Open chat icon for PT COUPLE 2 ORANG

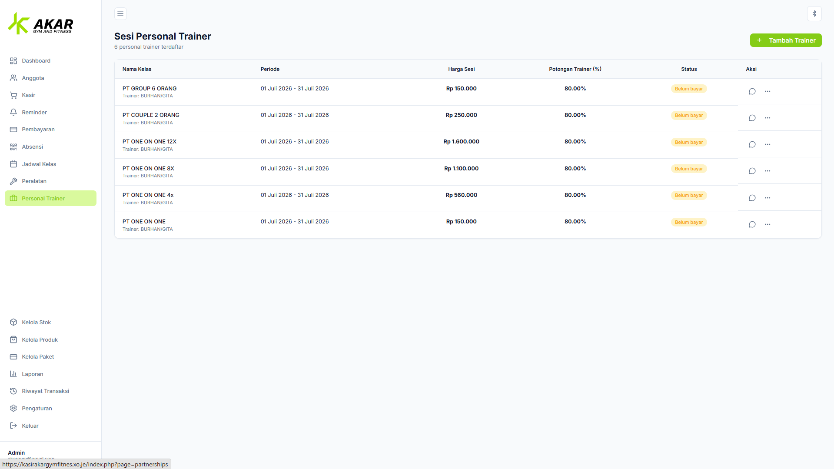point(752,118)
